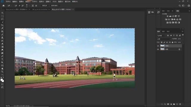Select the Brush tool
This screenshot has height=107, width=191.
(x=2, y=34)
